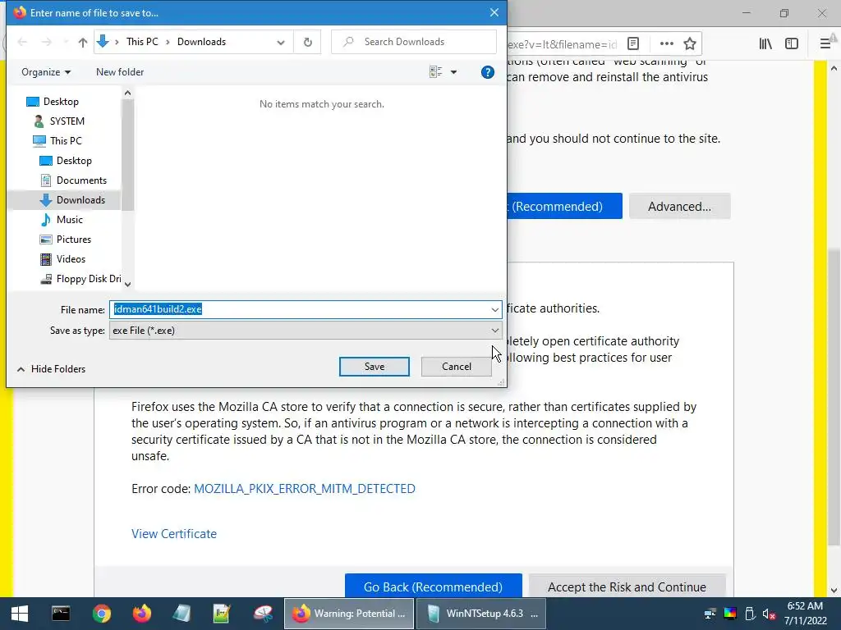Image resolution: width=841 pixels, height=630 pixels.
Task: Open View Certificate link
Action: pos(174,533)
